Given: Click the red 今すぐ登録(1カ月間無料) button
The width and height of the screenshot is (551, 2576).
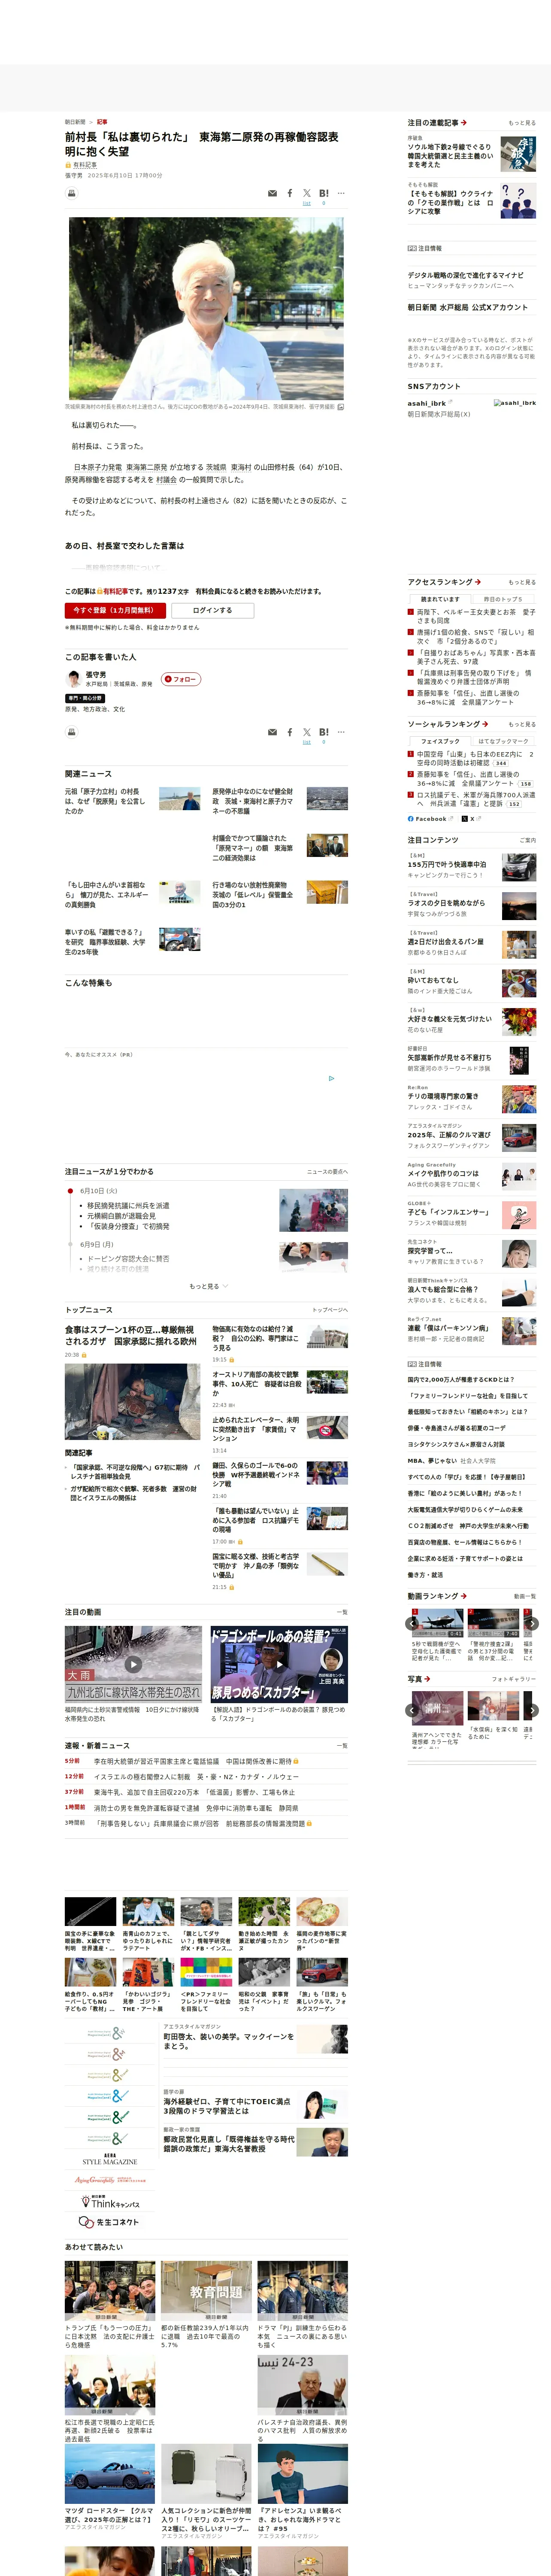Looking at the screenshot, I should pyautogui.click(x=116, y=610).
